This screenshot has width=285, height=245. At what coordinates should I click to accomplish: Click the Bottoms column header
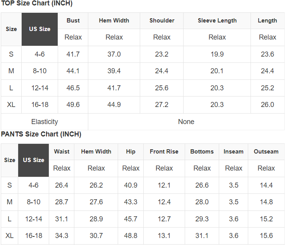(202, 152)
